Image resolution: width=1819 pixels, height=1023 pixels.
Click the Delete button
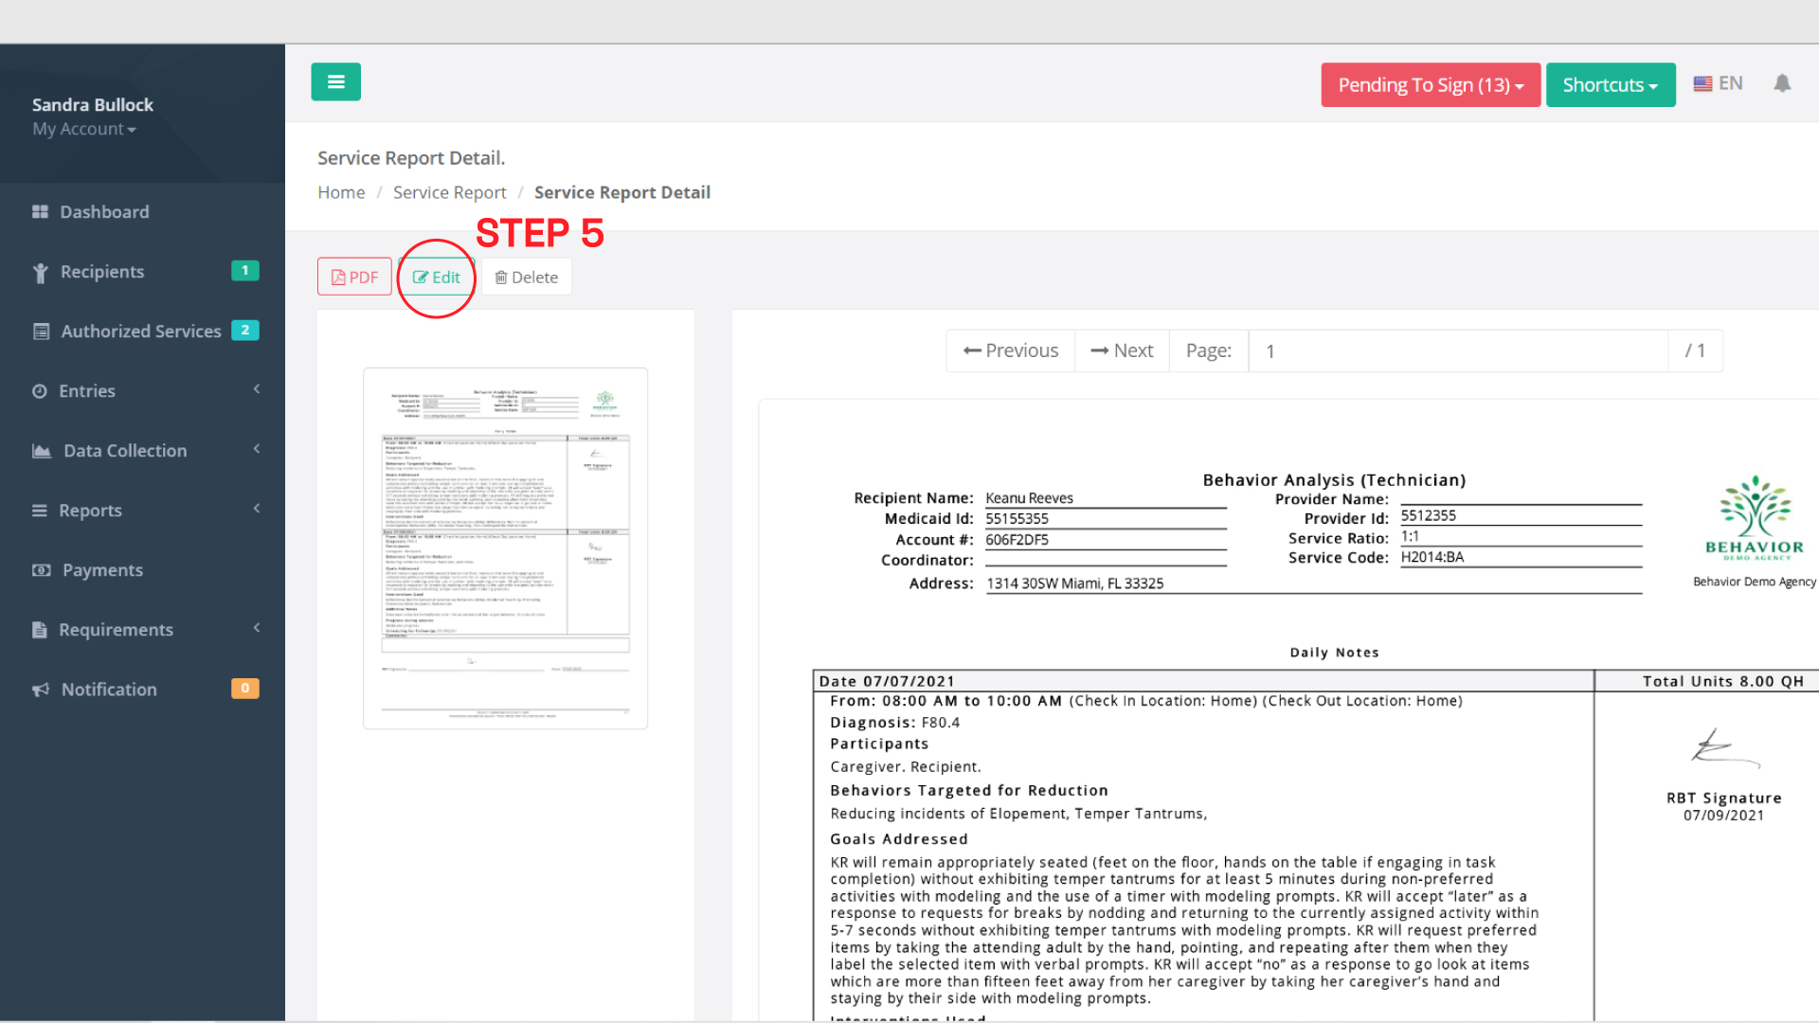coord(526,277)
